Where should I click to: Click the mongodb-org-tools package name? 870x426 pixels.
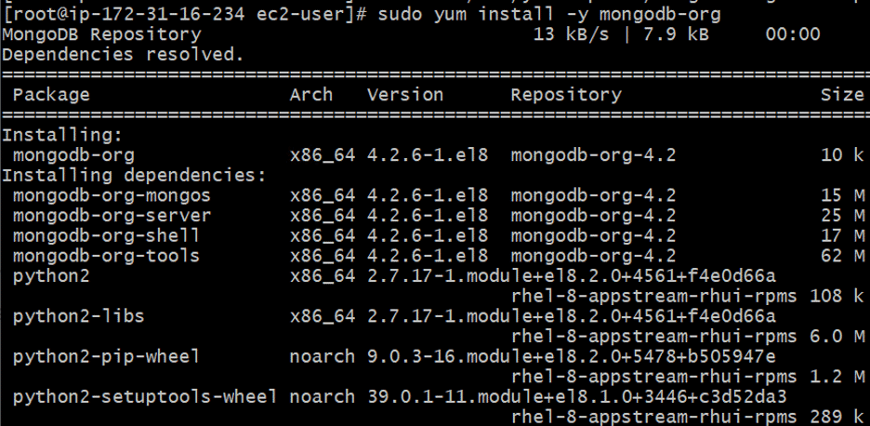(x=106, y=256)
